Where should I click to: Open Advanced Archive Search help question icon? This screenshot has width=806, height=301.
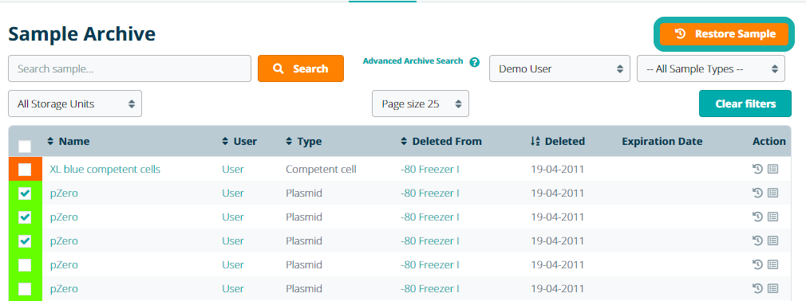475,62
